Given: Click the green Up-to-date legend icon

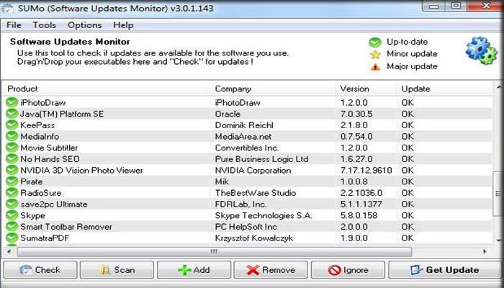Looking at the screenshot, I should pyautogui.click(x=375, y=42).
